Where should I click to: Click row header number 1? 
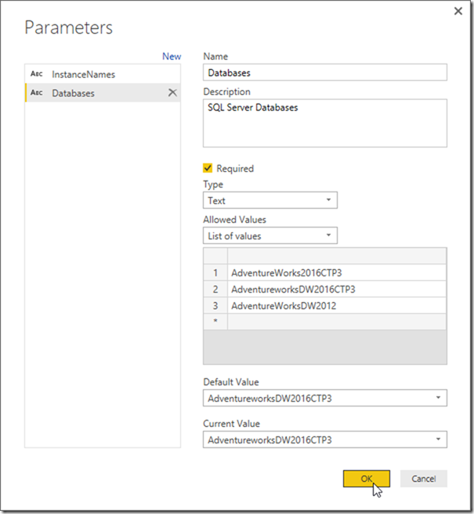pos(215,273)
